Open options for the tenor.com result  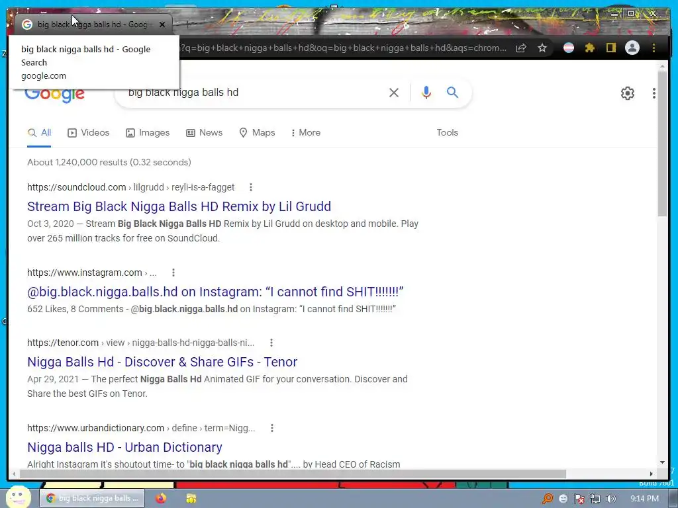(x=271, y=343)
